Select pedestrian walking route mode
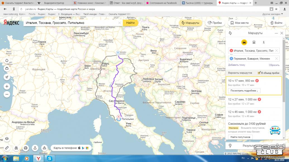The image size is (289, 162). point(264,42)
